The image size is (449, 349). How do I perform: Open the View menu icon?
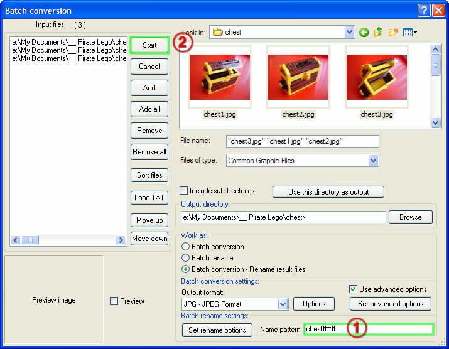point(409,33)
